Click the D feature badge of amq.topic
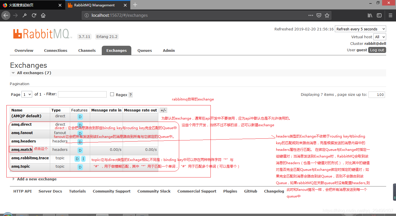Viewport: 396px width, 216px height. (80, 167)
